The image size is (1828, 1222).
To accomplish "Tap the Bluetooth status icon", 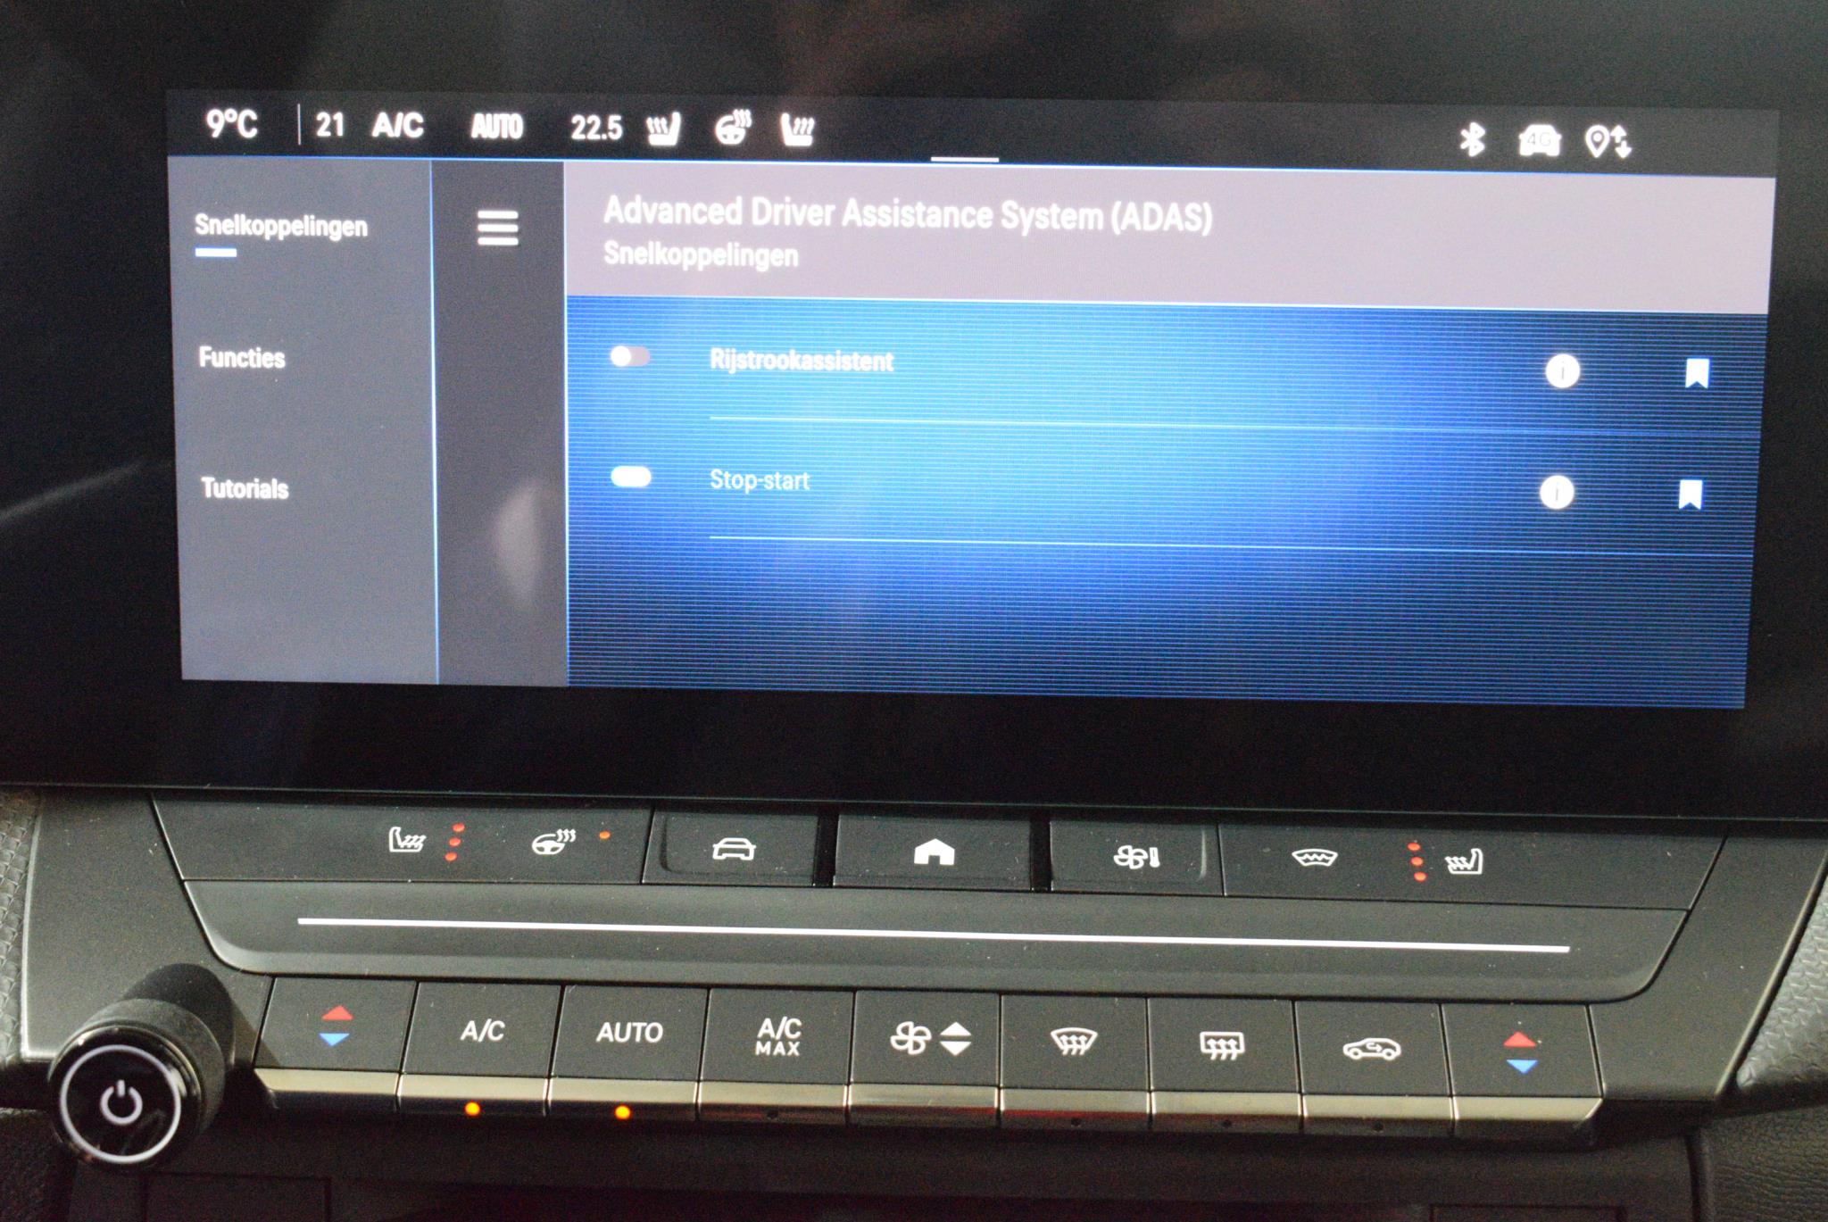I will pos(1471,140).
